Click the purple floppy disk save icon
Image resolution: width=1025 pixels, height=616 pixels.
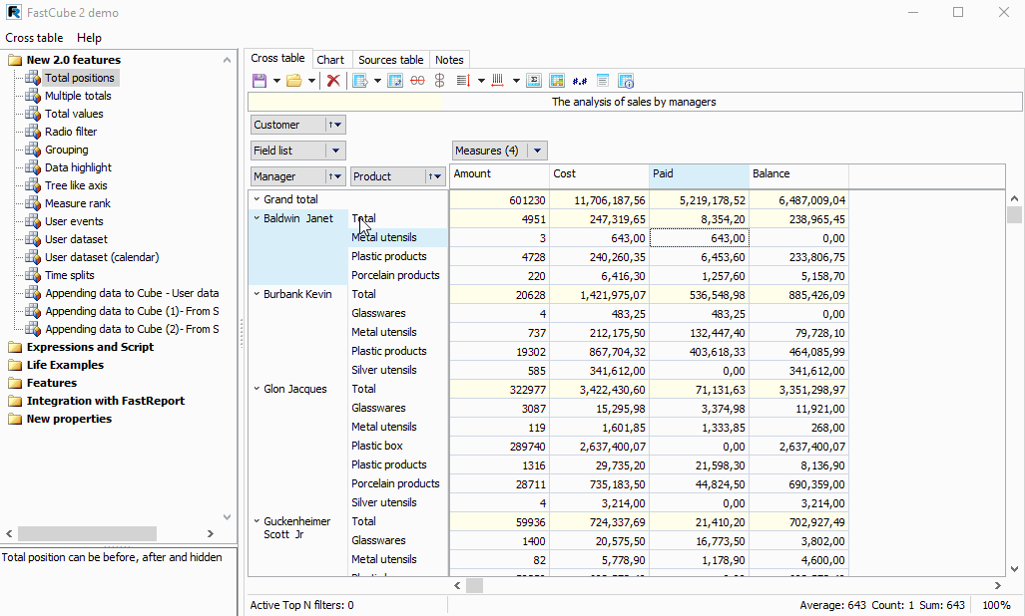pyautogui.click(x=259, y=81)
